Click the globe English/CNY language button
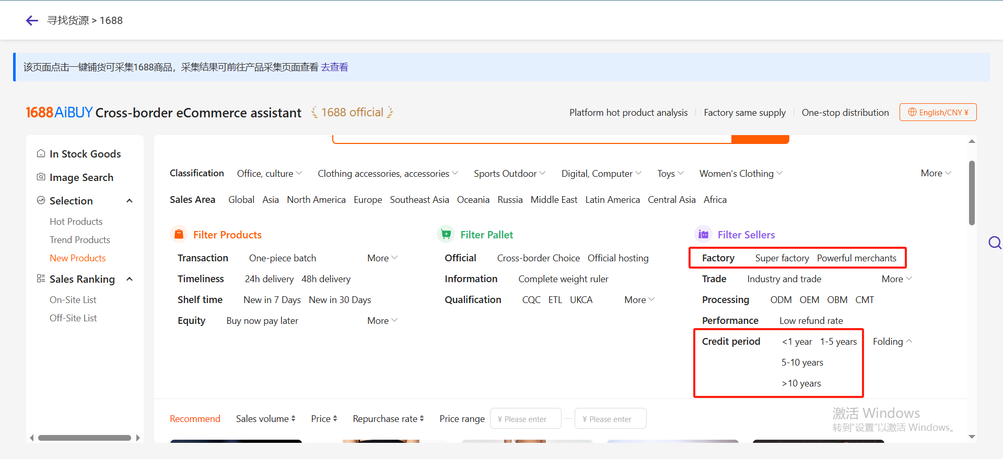Viewport: 1003px width, 459px height. [938, 112]
